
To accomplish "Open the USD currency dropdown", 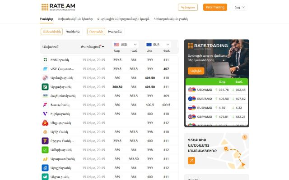I will point(126,45).
